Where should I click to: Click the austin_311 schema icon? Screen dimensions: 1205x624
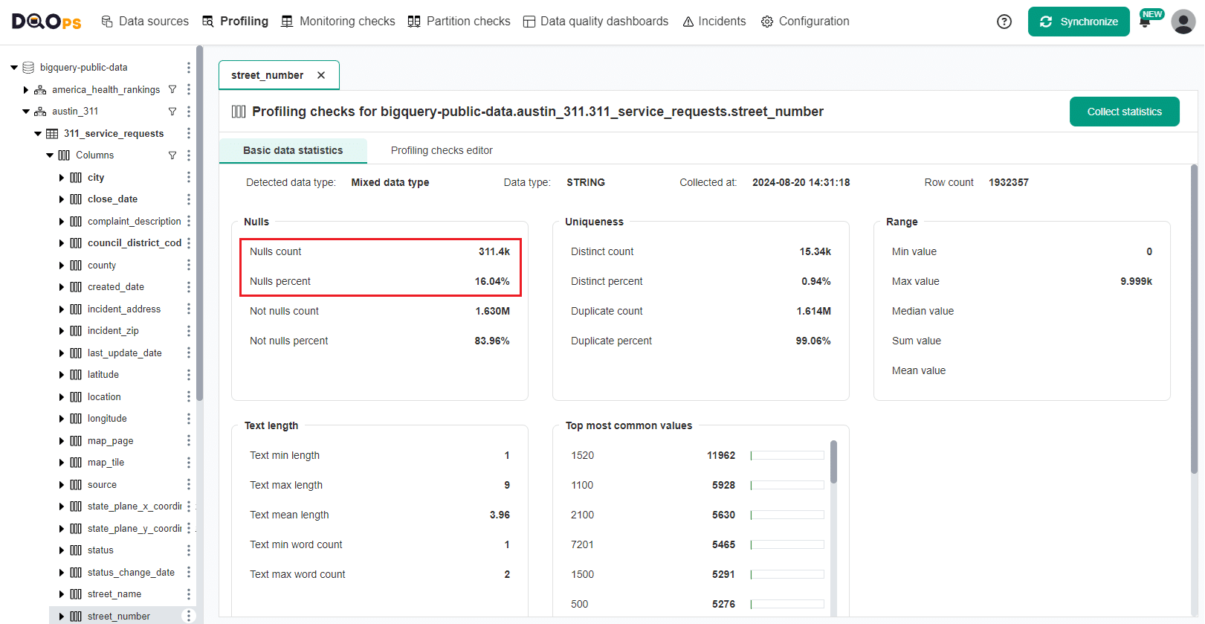pyautogui.click(x=40, y=112)
